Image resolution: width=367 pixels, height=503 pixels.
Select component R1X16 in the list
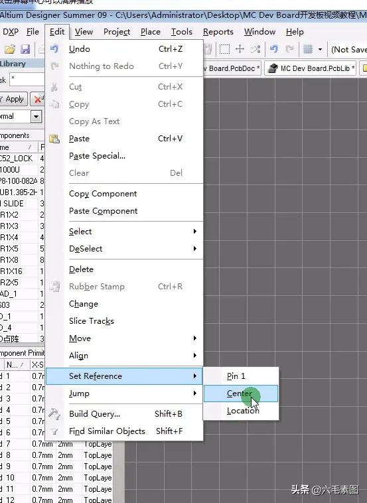pyautogui.click(x=22, y=271)
